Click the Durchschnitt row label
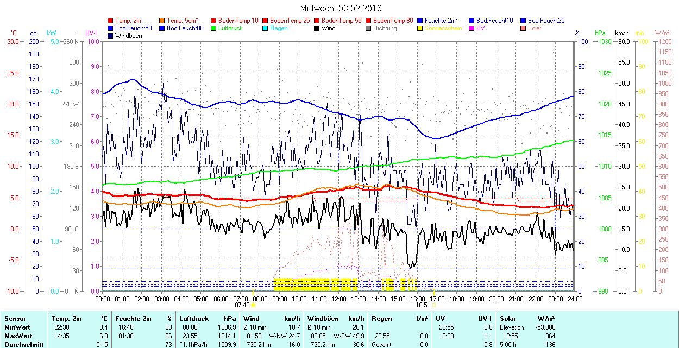Screen dimensions: 679x348 [22, 344]
